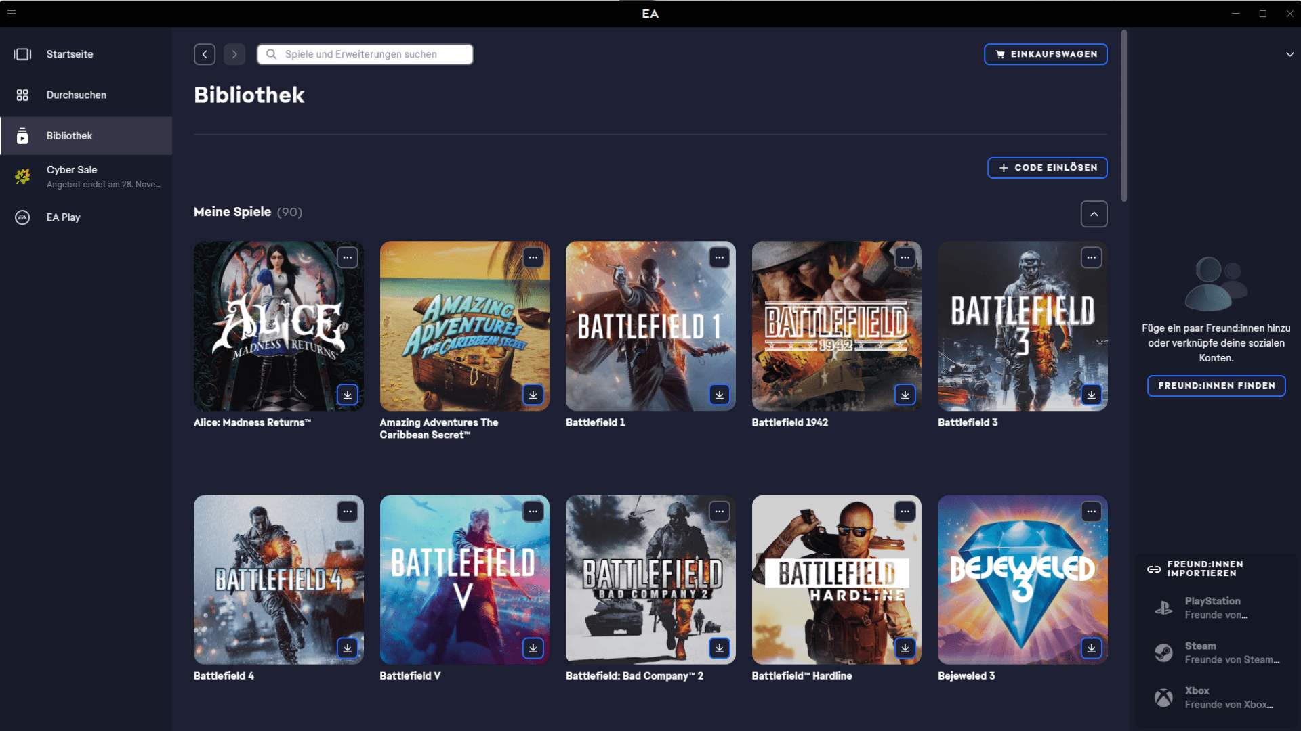Open options menu for Battlefield 1942

[905, 258]
